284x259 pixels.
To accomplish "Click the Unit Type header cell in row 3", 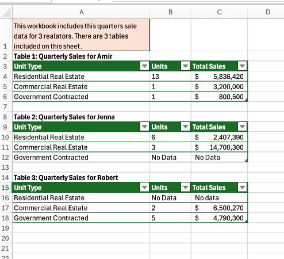I will click(x=81, y=66).
